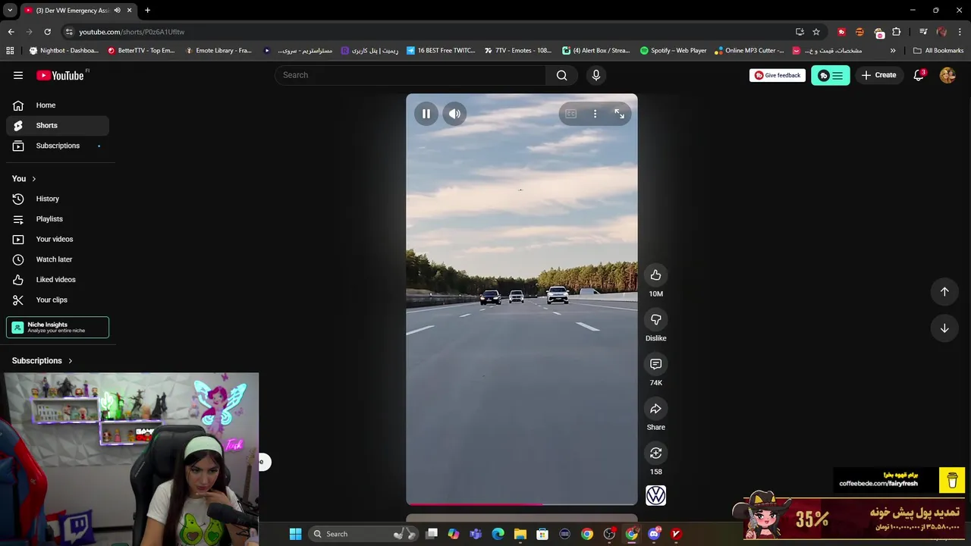The image size is (971, 546).
Task: Open Playlists
Action: point(58,219)
